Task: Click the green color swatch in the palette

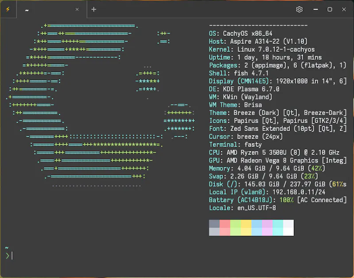Action: click(235, 228)
